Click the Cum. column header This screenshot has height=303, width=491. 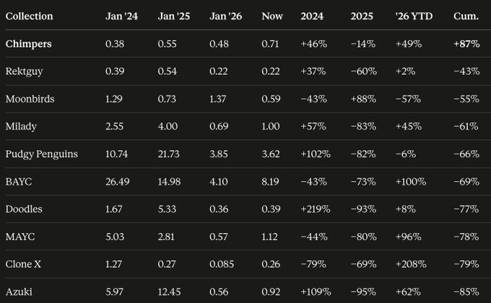[x=466, y=17]
